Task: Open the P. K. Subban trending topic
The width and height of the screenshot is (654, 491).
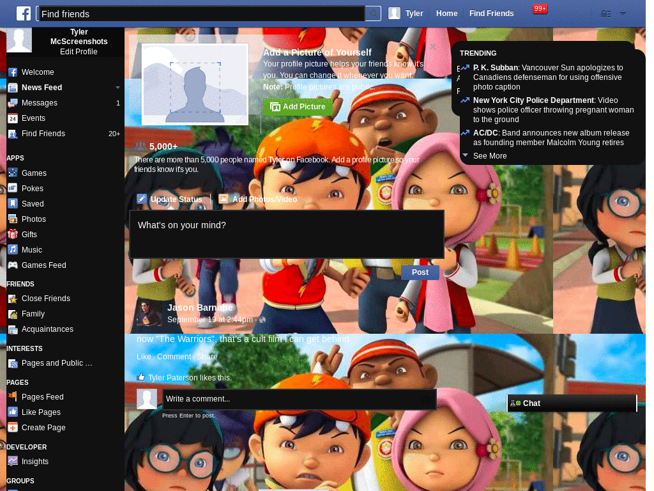Action: [x=496, y=68]
